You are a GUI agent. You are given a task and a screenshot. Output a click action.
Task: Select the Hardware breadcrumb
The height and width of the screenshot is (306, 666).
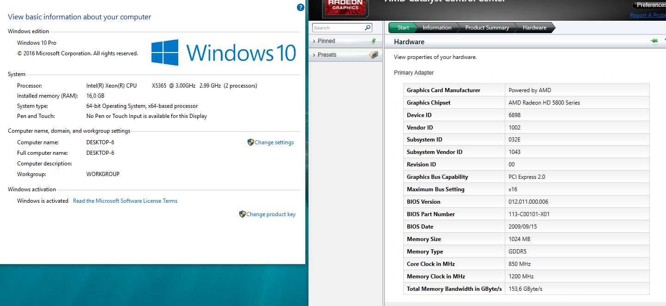tap(534, 28)
